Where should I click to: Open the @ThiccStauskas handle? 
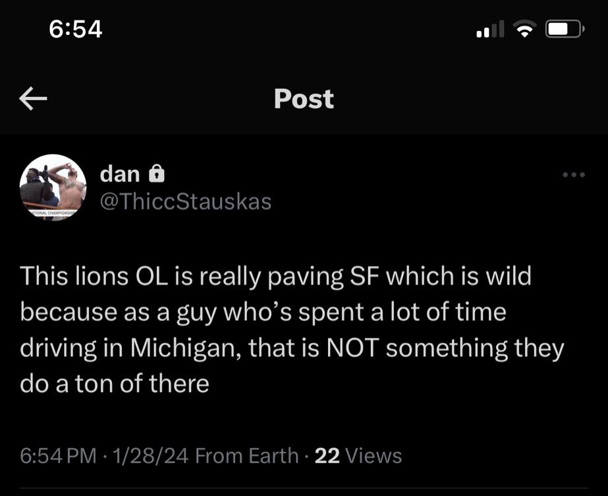tap(185, 201)
